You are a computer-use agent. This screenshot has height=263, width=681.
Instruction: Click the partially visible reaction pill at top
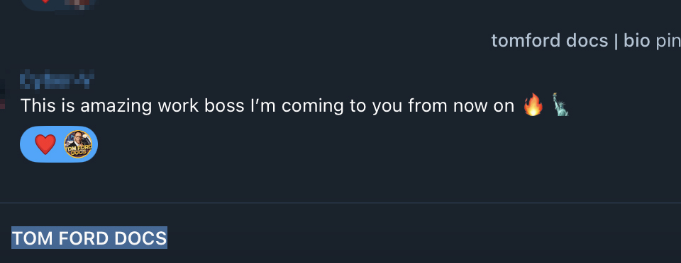click(59, 4)
